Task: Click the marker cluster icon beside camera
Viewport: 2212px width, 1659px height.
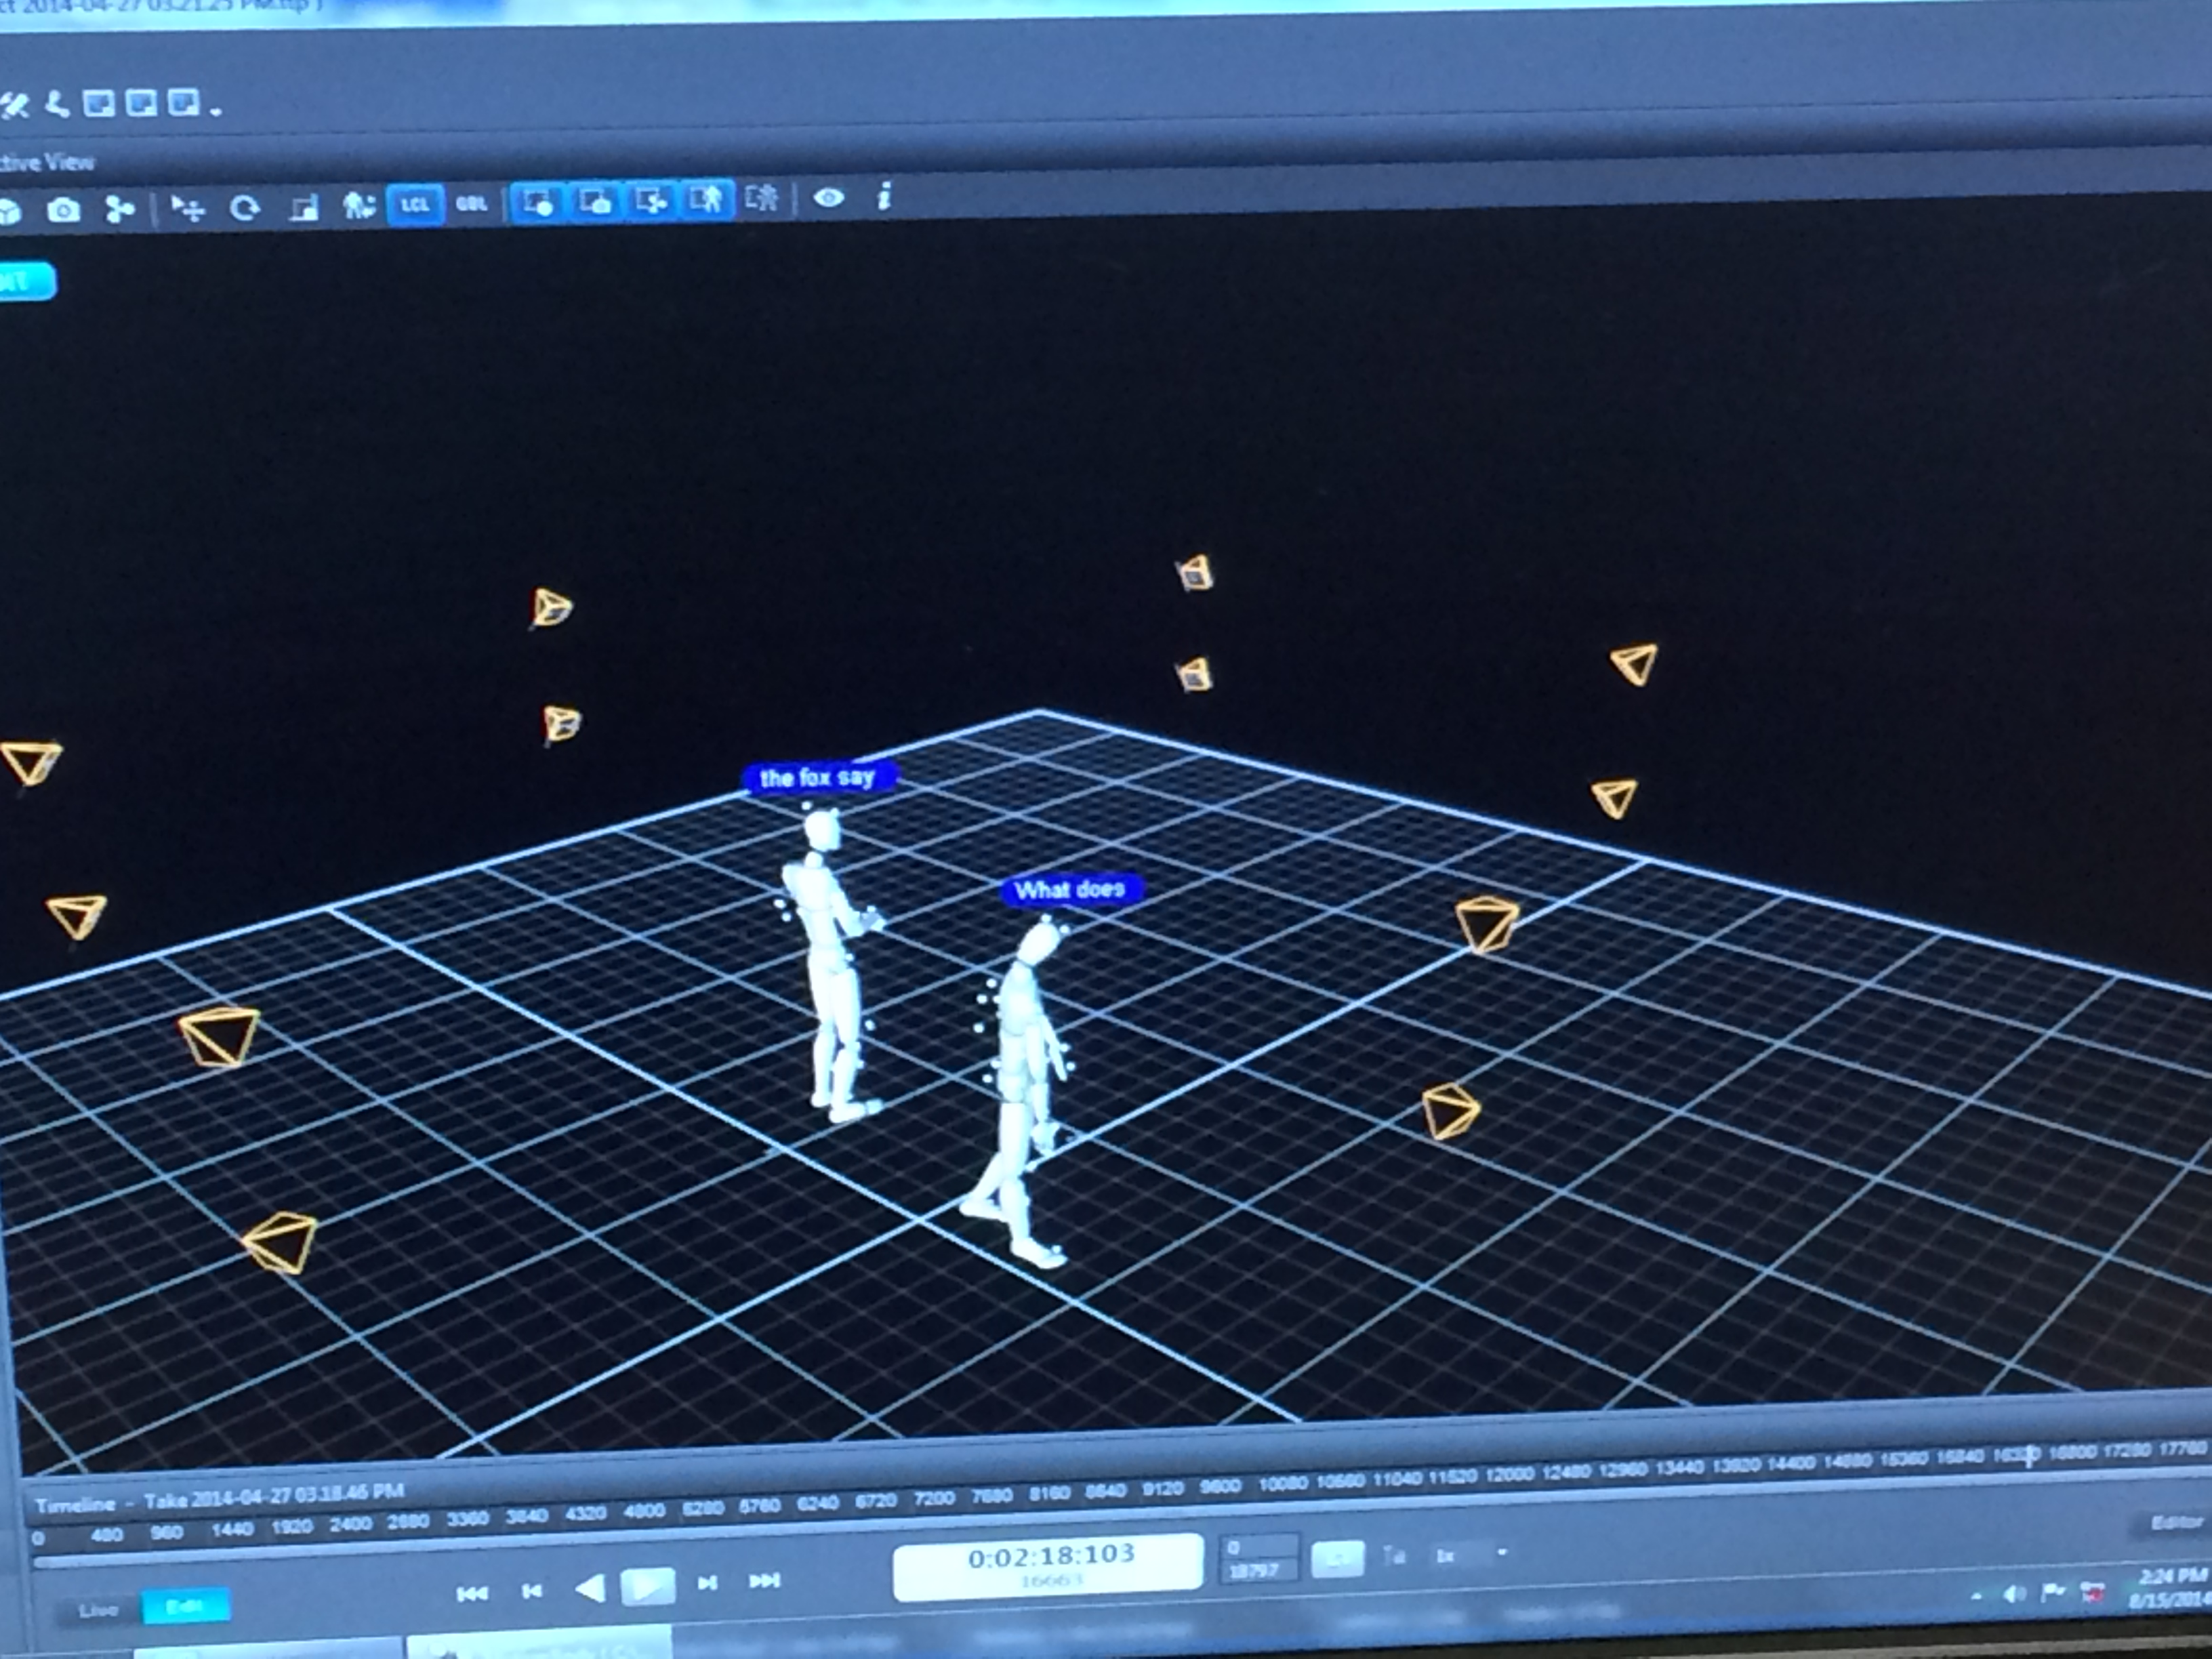Action: coord(120,209)
